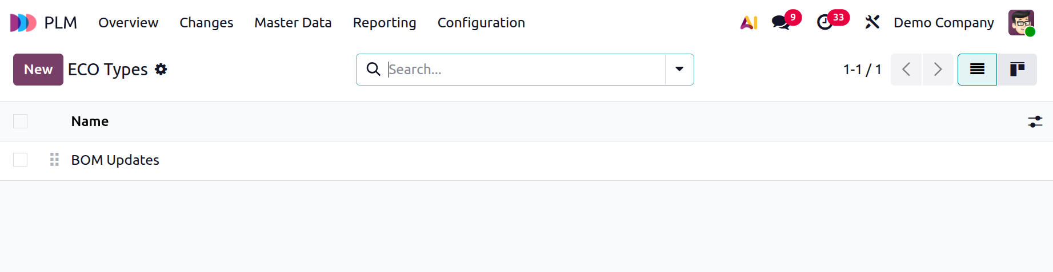The image size is (1053, 272).
Task: Open the Configuration menu
Action: (x=481, y=23)
